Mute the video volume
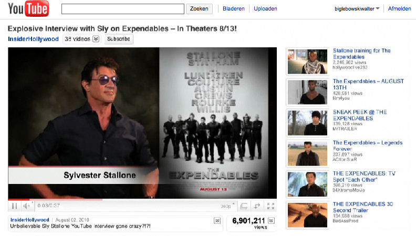Screen dimensions: 416x236 point(26,206)
